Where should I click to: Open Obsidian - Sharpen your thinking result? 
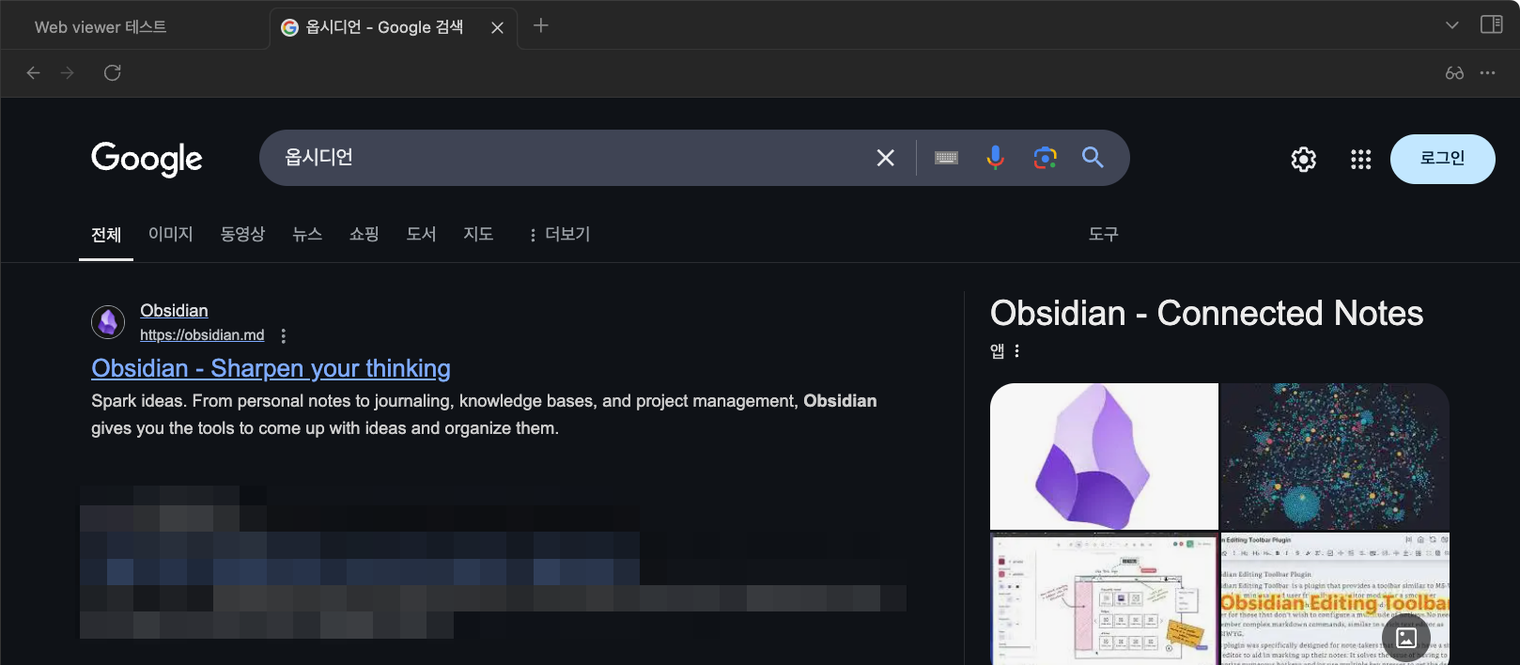(x=271, y=368)
